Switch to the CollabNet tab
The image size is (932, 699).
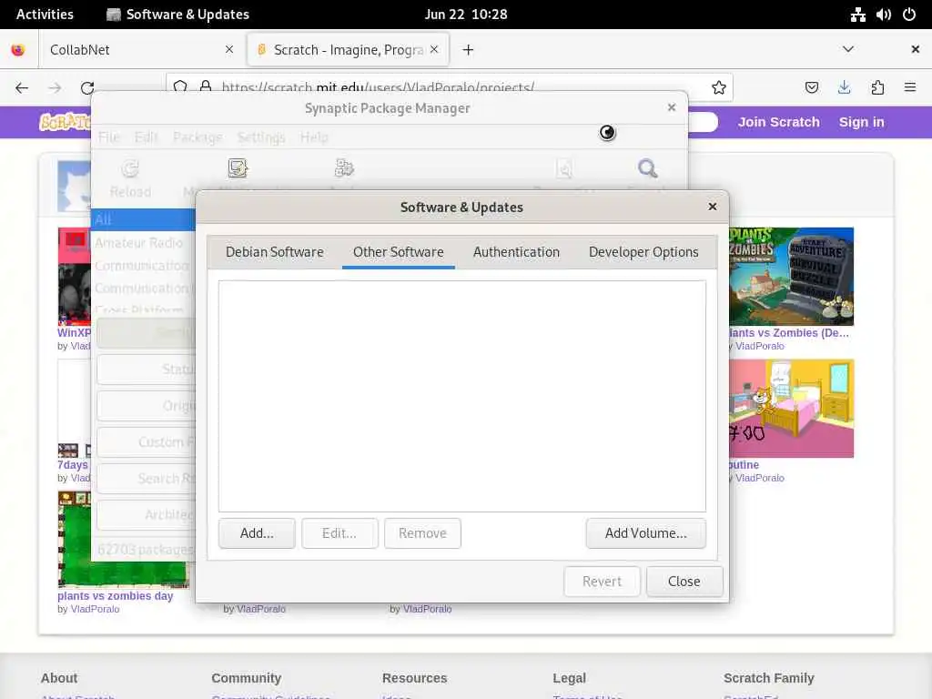142,49
